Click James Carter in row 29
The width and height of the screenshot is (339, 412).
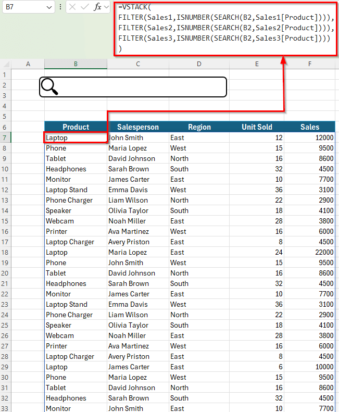click(x=138, y=367)
